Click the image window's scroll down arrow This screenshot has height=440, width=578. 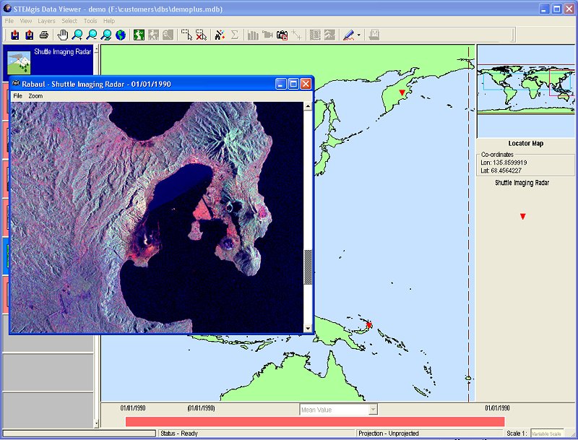coord(308,328)
